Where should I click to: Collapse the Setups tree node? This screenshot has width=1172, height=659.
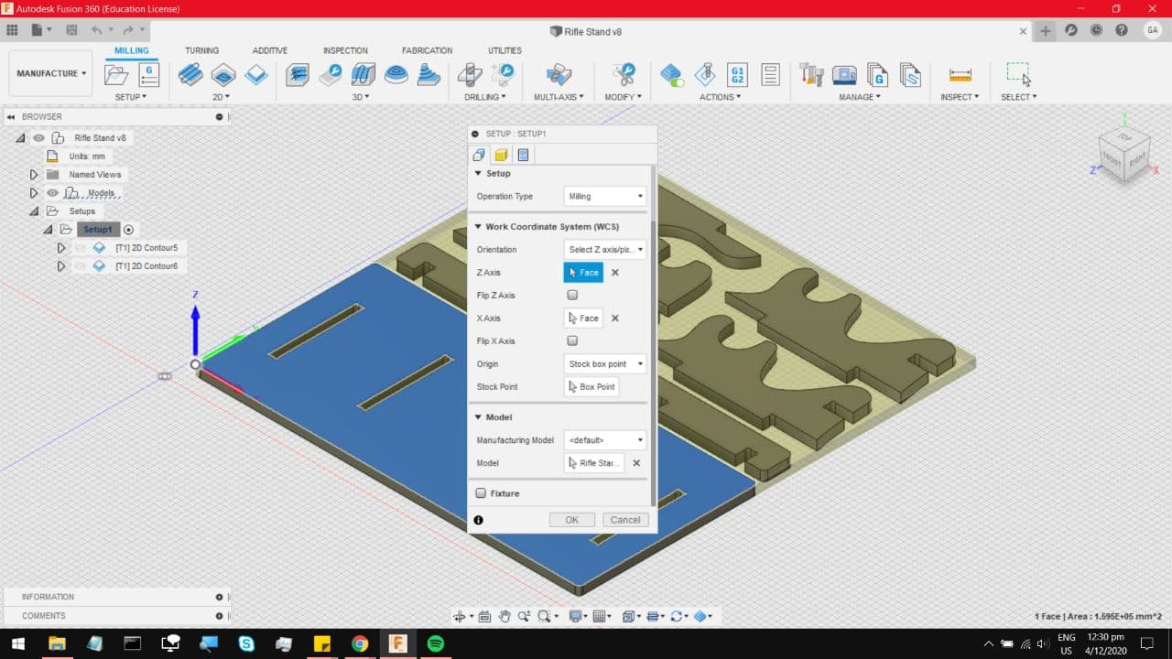click(34, 211)
